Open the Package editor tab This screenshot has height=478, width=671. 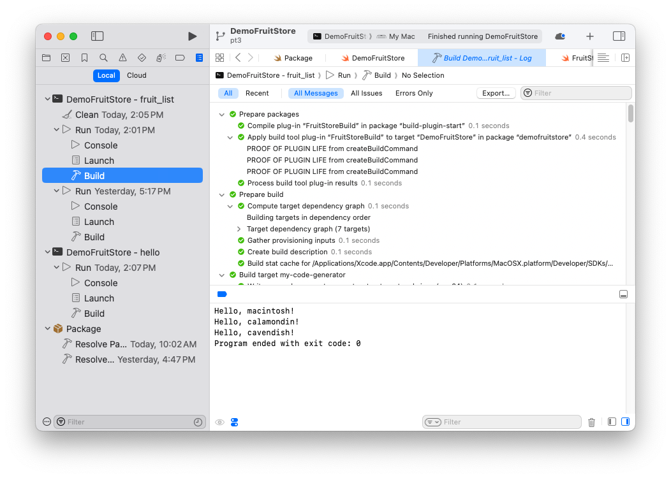coord(293,58)
